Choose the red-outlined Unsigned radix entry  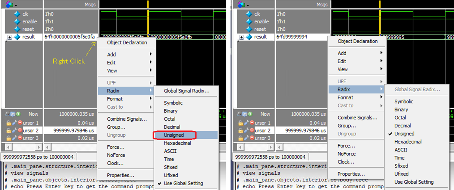pyautogui.click(x=174, y=135)
